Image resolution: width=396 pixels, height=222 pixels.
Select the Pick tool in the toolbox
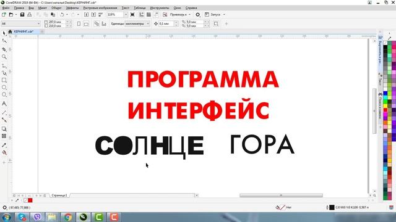pos(4,33)
